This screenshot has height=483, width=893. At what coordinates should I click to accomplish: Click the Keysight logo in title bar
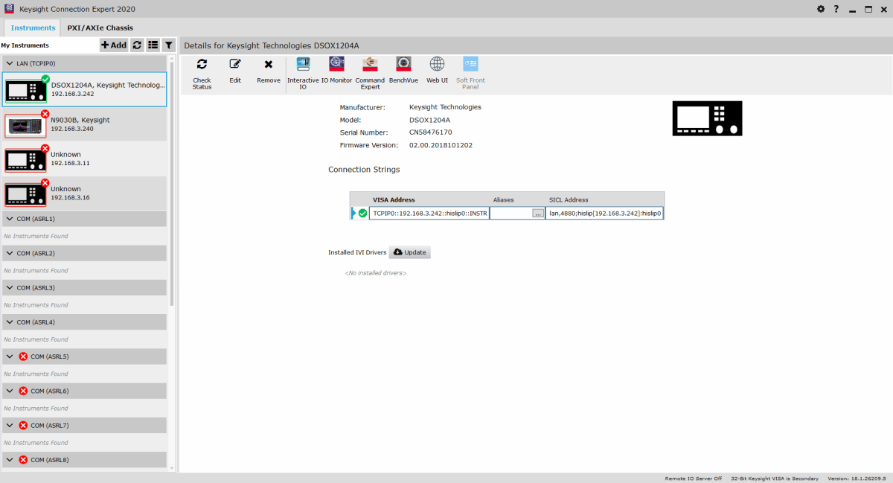(9, 9)
